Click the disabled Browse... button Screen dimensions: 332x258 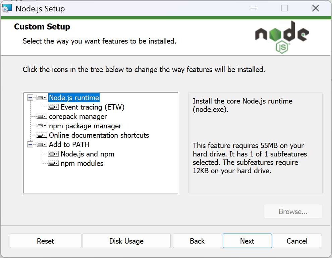[x=293, y=211]
